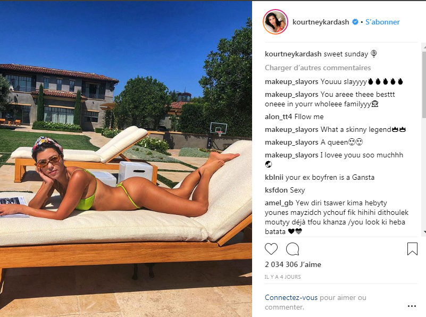This screenshot has width=426, height=317.
Task: Open comments via speech bubble icon
Action: [x=293, y=249]
